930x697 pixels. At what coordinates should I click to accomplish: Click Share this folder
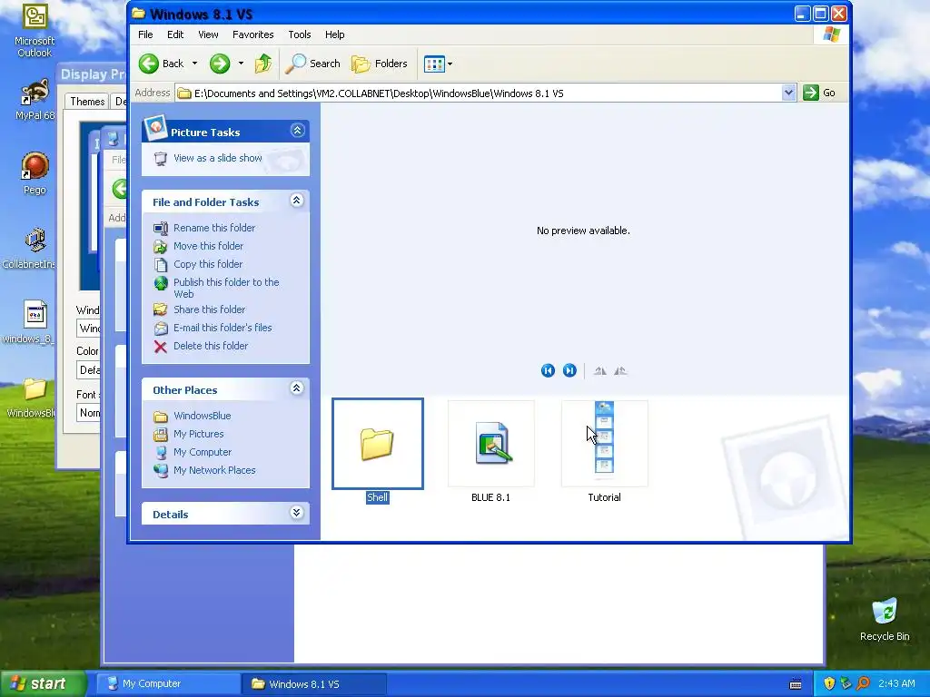pyautogui.click(x=209, y=309)
